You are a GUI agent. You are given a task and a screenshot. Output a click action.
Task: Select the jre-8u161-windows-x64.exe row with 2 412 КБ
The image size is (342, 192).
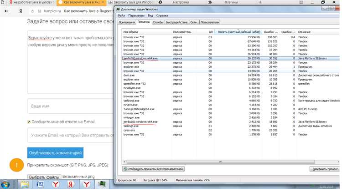point(231,122)
